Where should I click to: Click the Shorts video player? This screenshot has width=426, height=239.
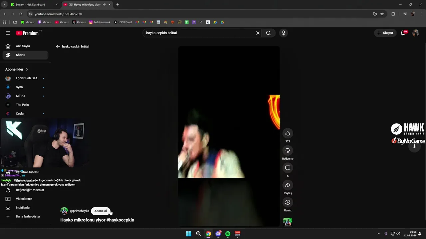229,136
